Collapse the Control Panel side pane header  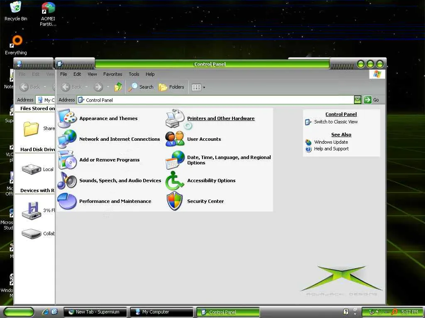click(341, 114)
